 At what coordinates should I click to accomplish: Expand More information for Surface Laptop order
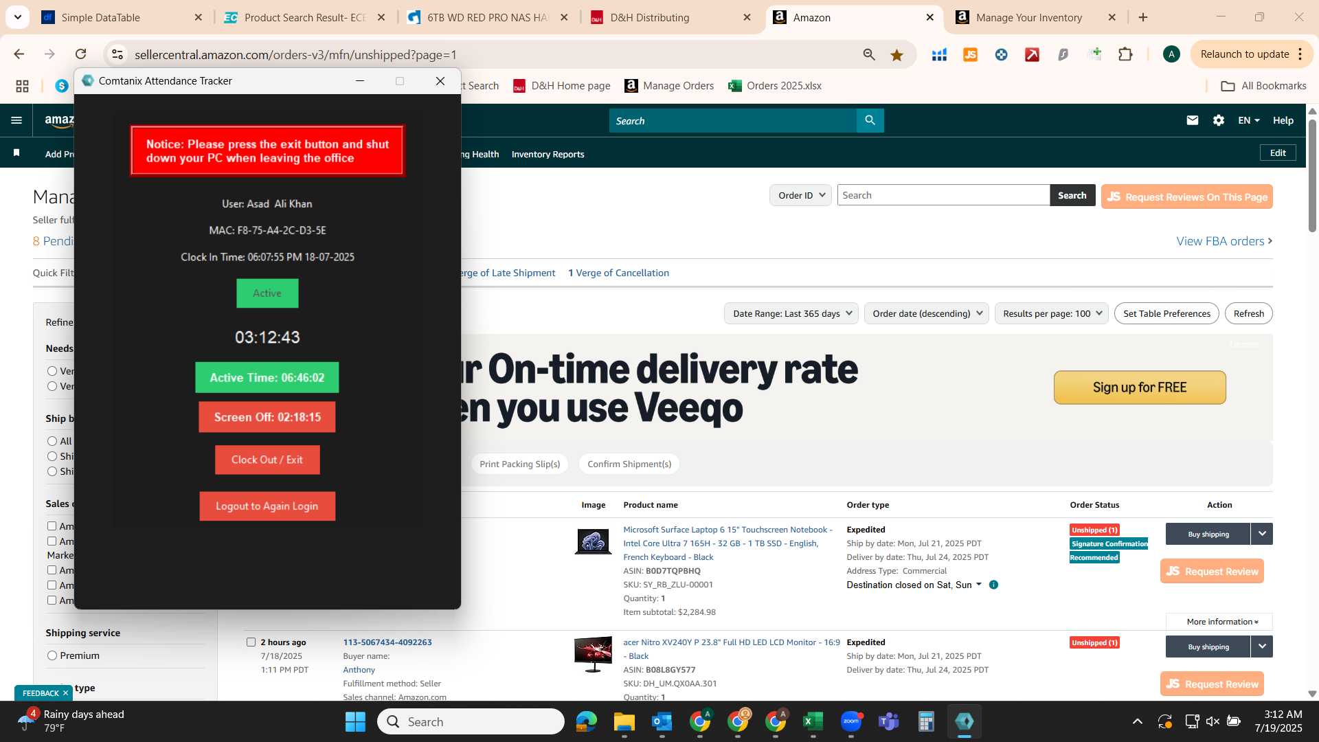pos(1219,622)
